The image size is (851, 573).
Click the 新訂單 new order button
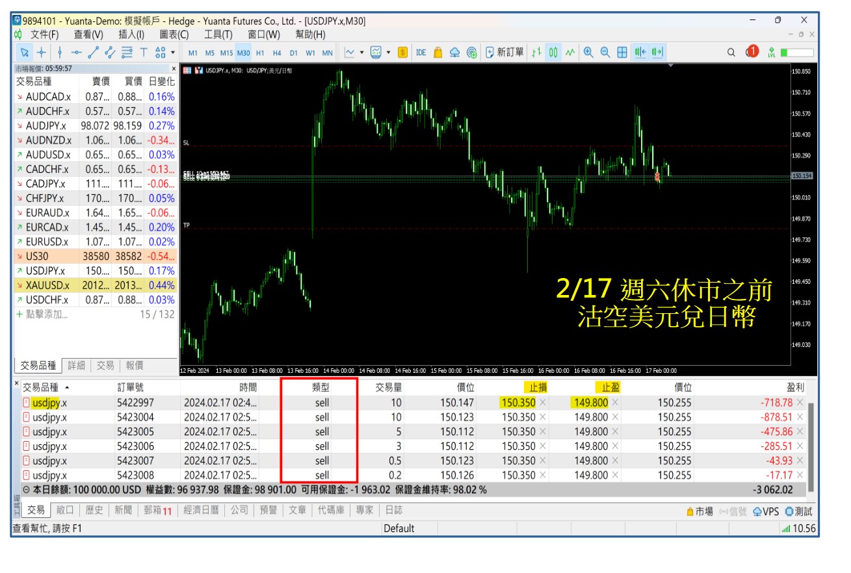(x=504, y=53)
